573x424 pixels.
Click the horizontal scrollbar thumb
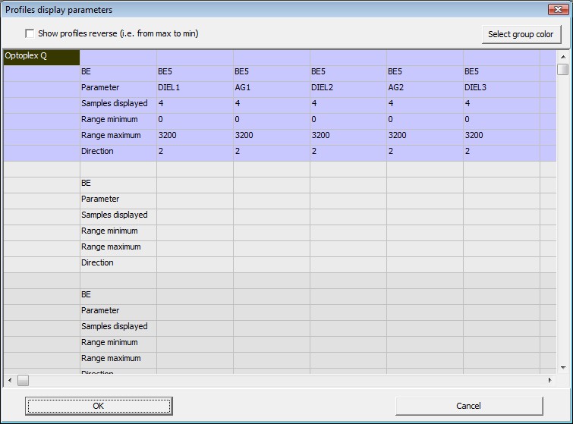(23, 380)
